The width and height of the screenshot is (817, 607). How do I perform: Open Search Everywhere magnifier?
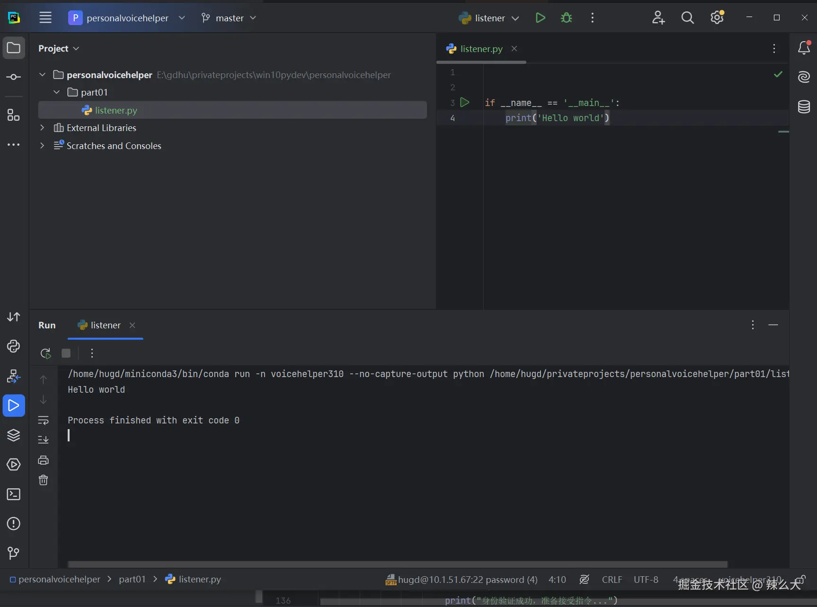(687, 18)
